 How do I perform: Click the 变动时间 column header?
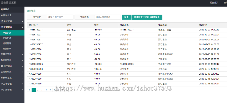coord(203,25)
